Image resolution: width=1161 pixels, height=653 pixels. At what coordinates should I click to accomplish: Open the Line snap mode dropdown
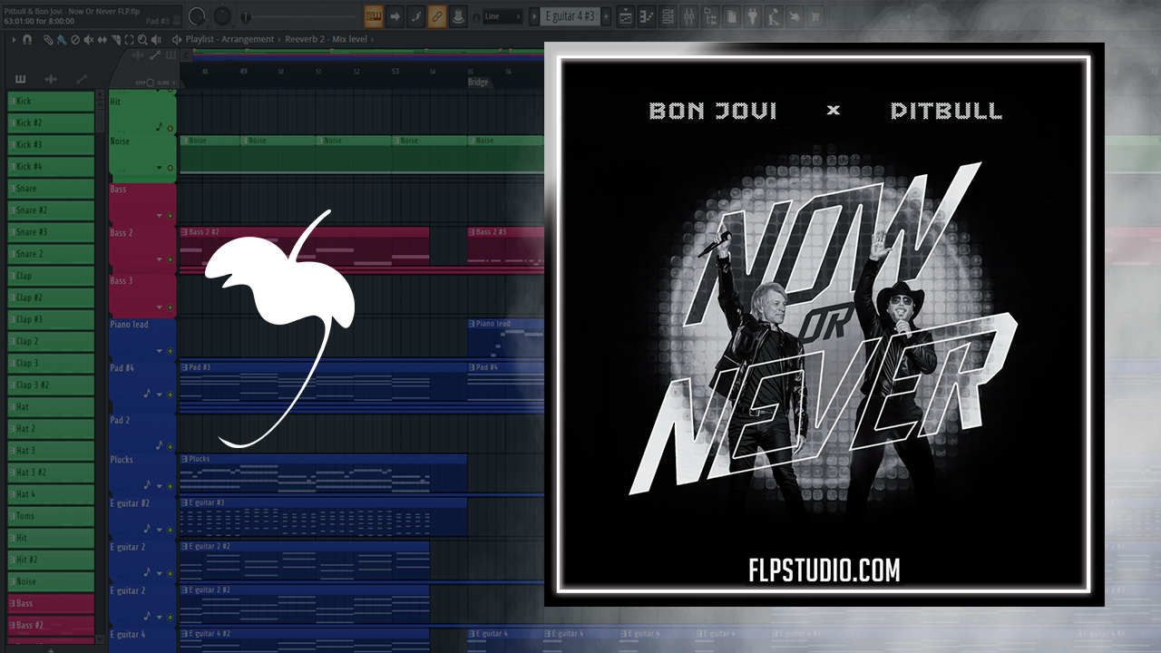(502, 16)
